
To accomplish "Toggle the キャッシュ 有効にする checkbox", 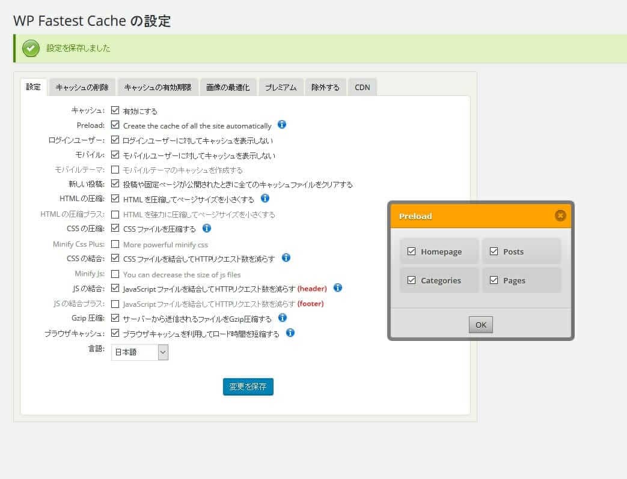I will pyautogui.click(x=115, y=110).
